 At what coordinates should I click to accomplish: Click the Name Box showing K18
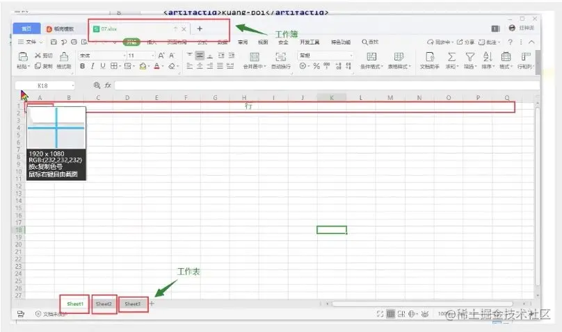pyautogui.click(x=45, y=85)
